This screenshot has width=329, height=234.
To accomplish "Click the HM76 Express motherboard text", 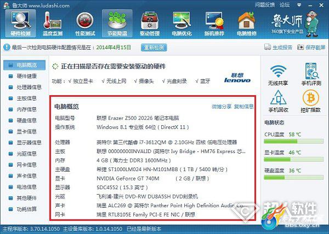I will click(171, 151).
